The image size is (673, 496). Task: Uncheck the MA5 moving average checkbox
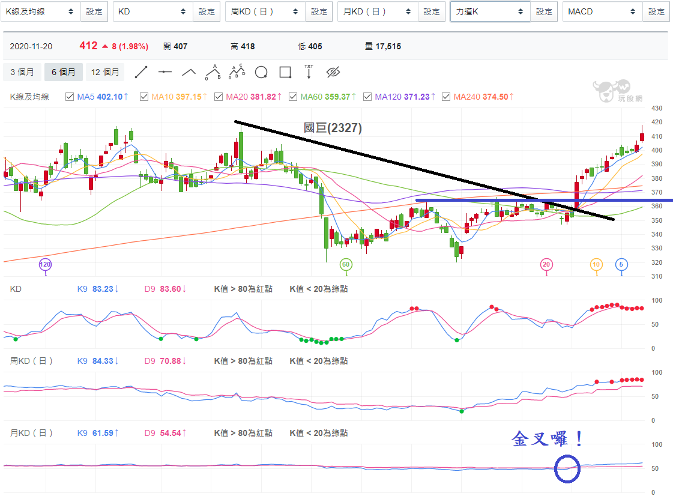[70, 97]
